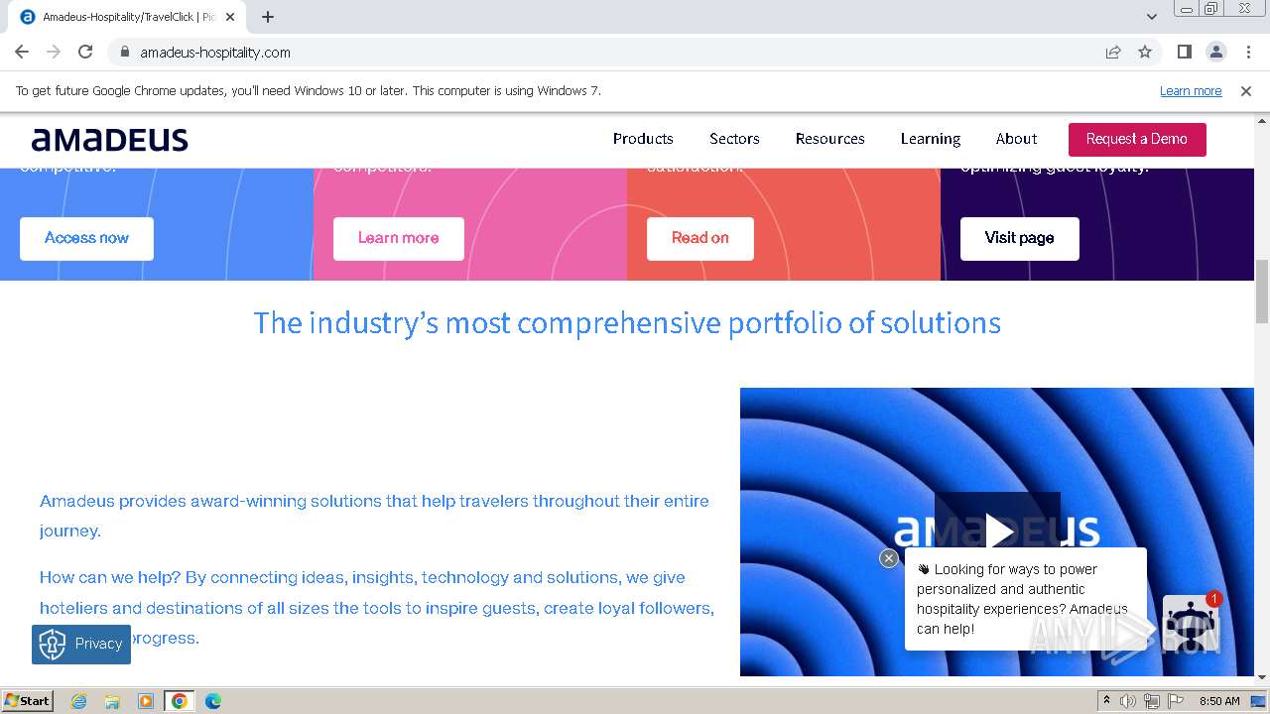This screenshot has height=714, width=1270.
Task: Click the page vertical scrollbar thumb
Action: (x=1262, y=291)
